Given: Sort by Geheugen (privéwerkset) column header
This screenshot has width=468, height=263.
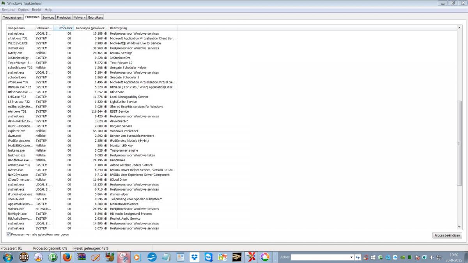Looking at the screenshot, I should pyautogui.click(x=91, y=28).
